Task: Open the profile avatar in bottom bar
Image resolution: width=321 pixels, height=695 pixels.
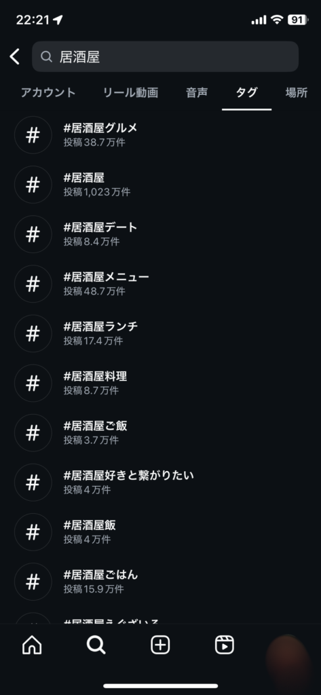Action: point(288,645)
